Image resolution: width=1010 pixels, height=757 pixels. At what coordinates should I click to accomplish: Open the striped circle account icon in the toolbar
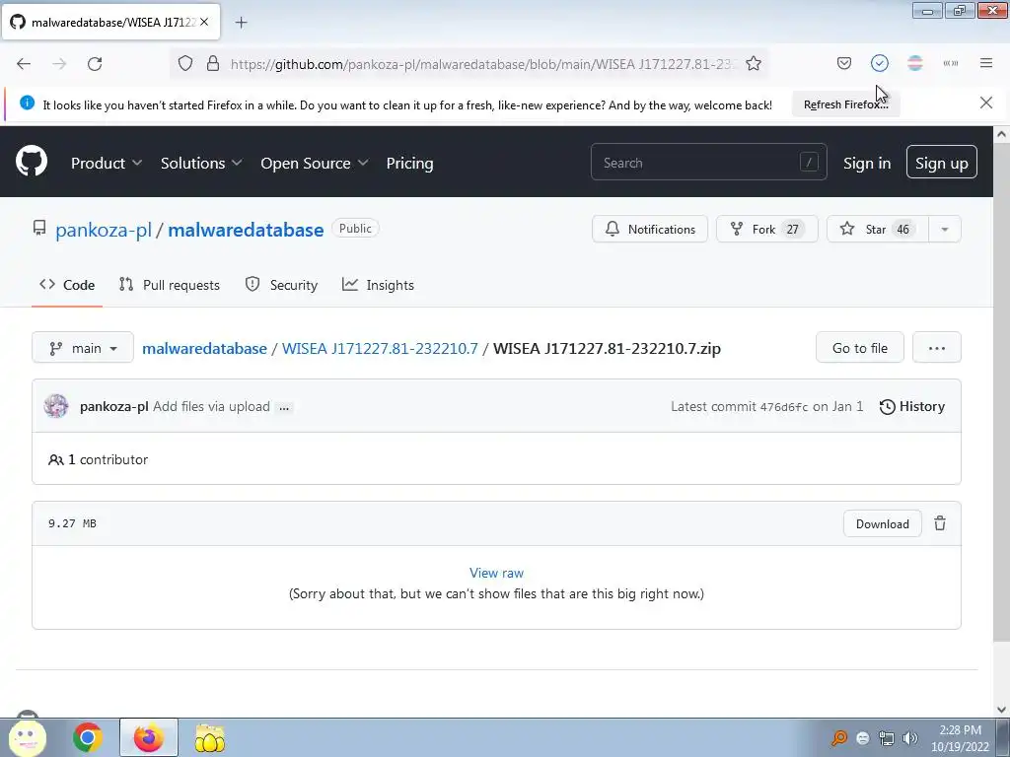coord(915,63)
